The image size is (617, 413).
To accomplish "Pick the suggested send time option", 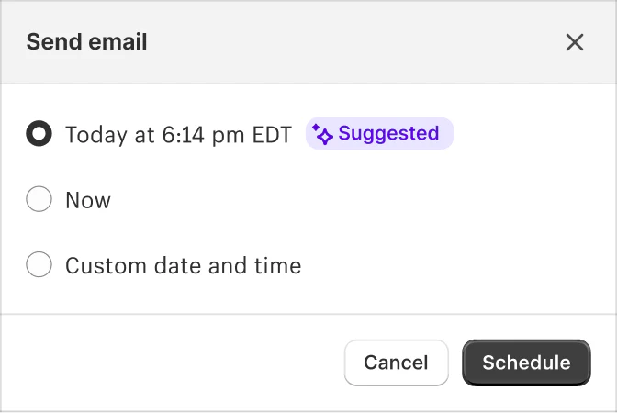I will coord(39,134).
